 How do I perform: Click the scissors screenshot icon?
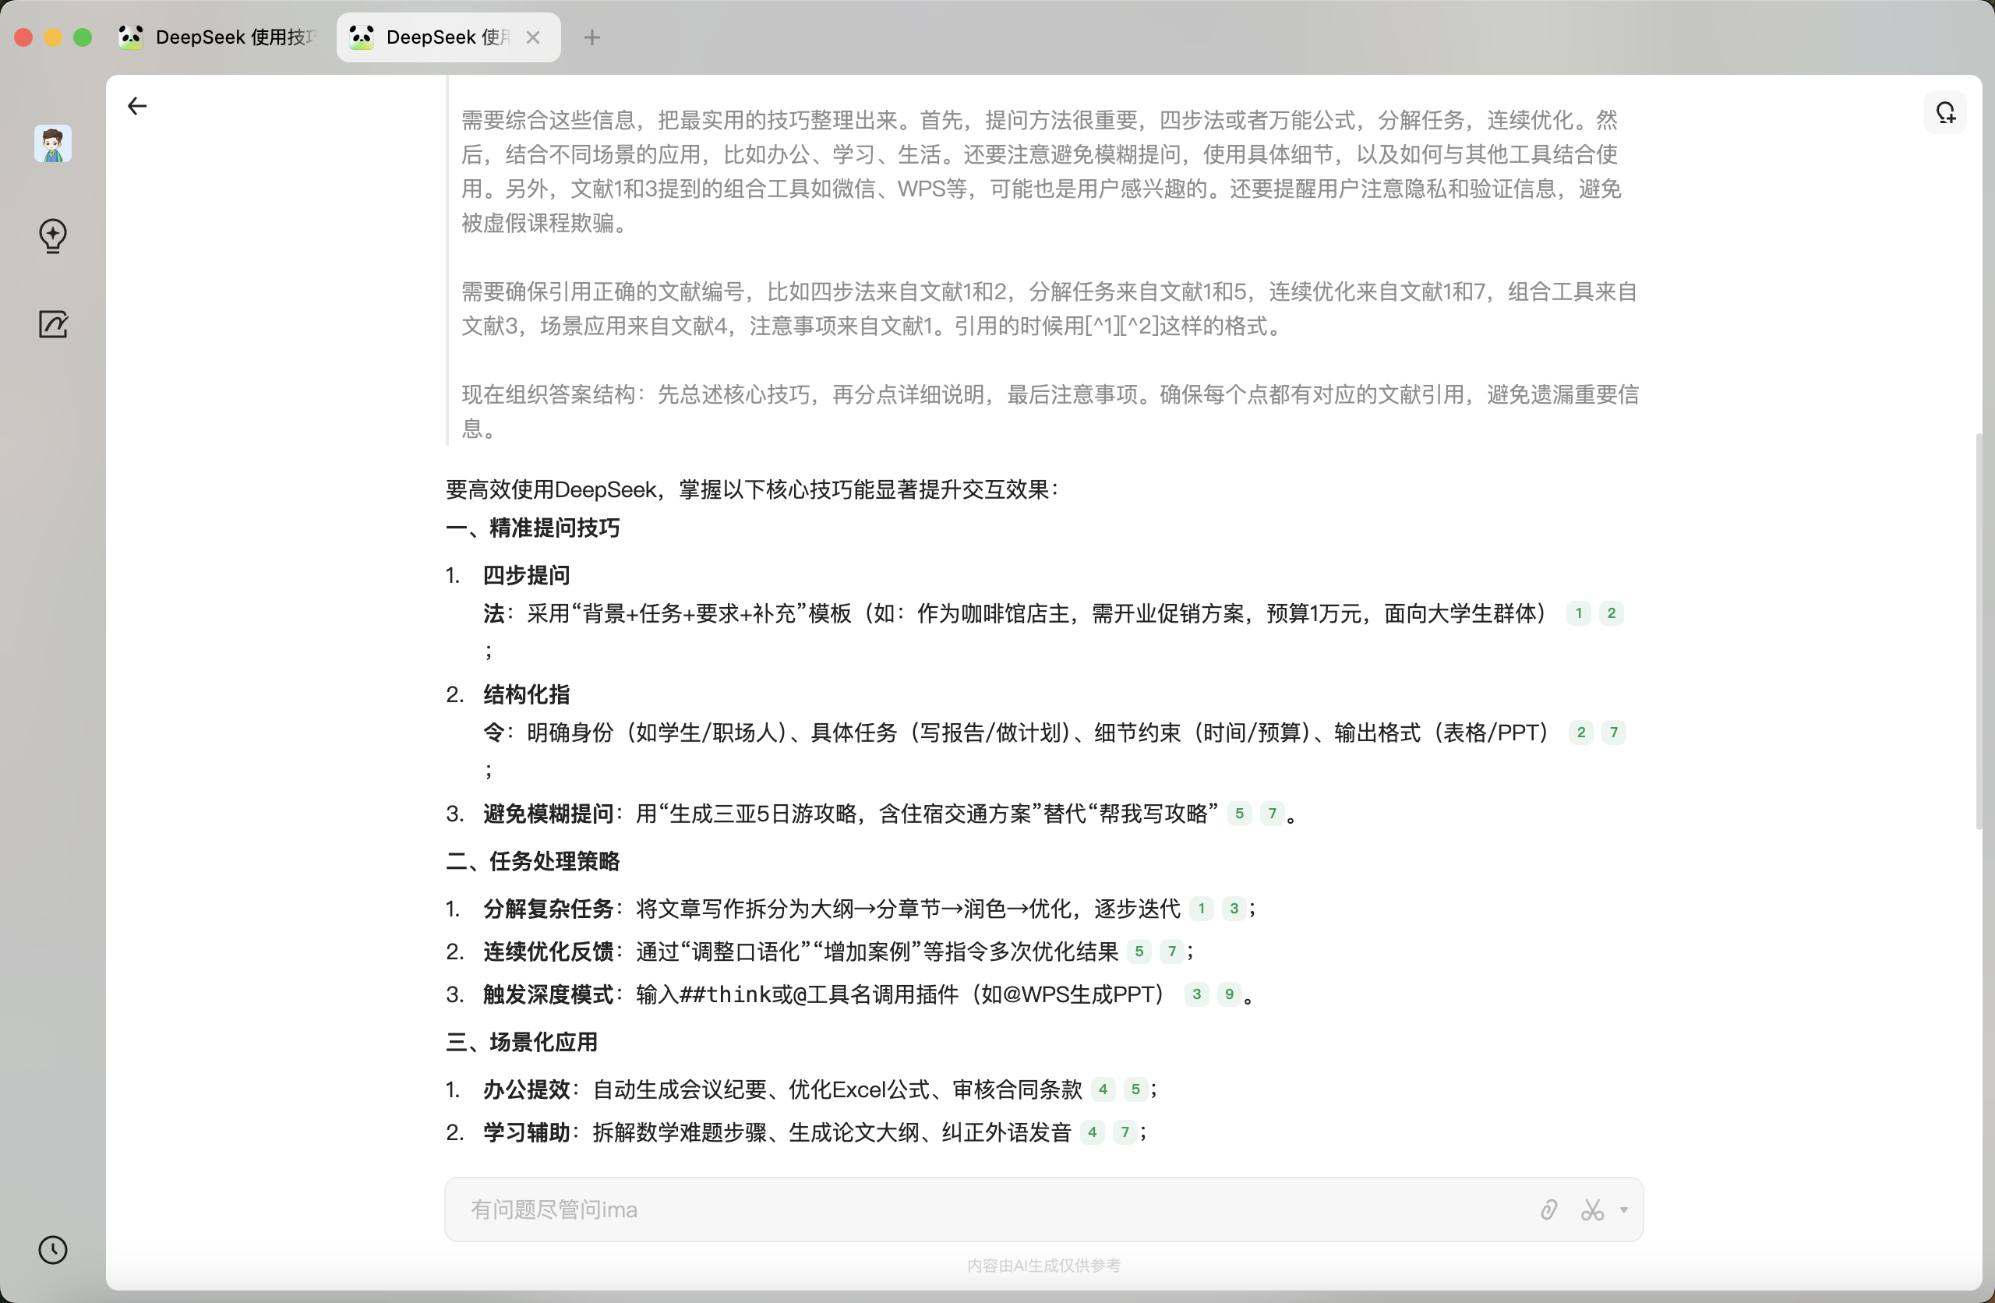click(x=1592, y=1209)
